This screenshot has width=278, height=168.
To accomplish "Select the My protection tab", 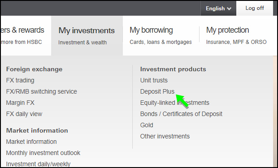I will [236, 36].
